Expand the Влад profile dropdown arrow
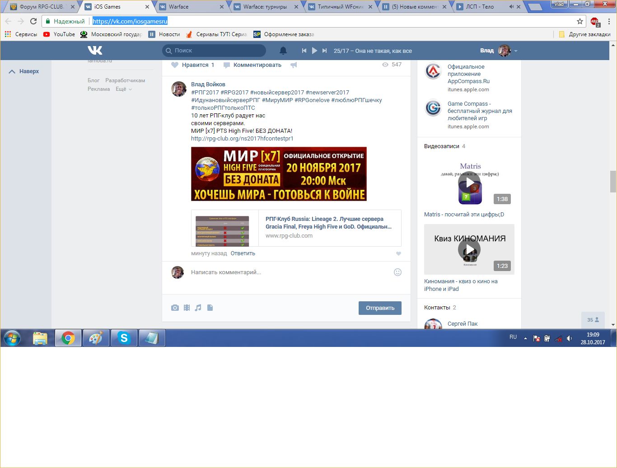617x468 pixels. pyautogui.click(x=516, y=51)
